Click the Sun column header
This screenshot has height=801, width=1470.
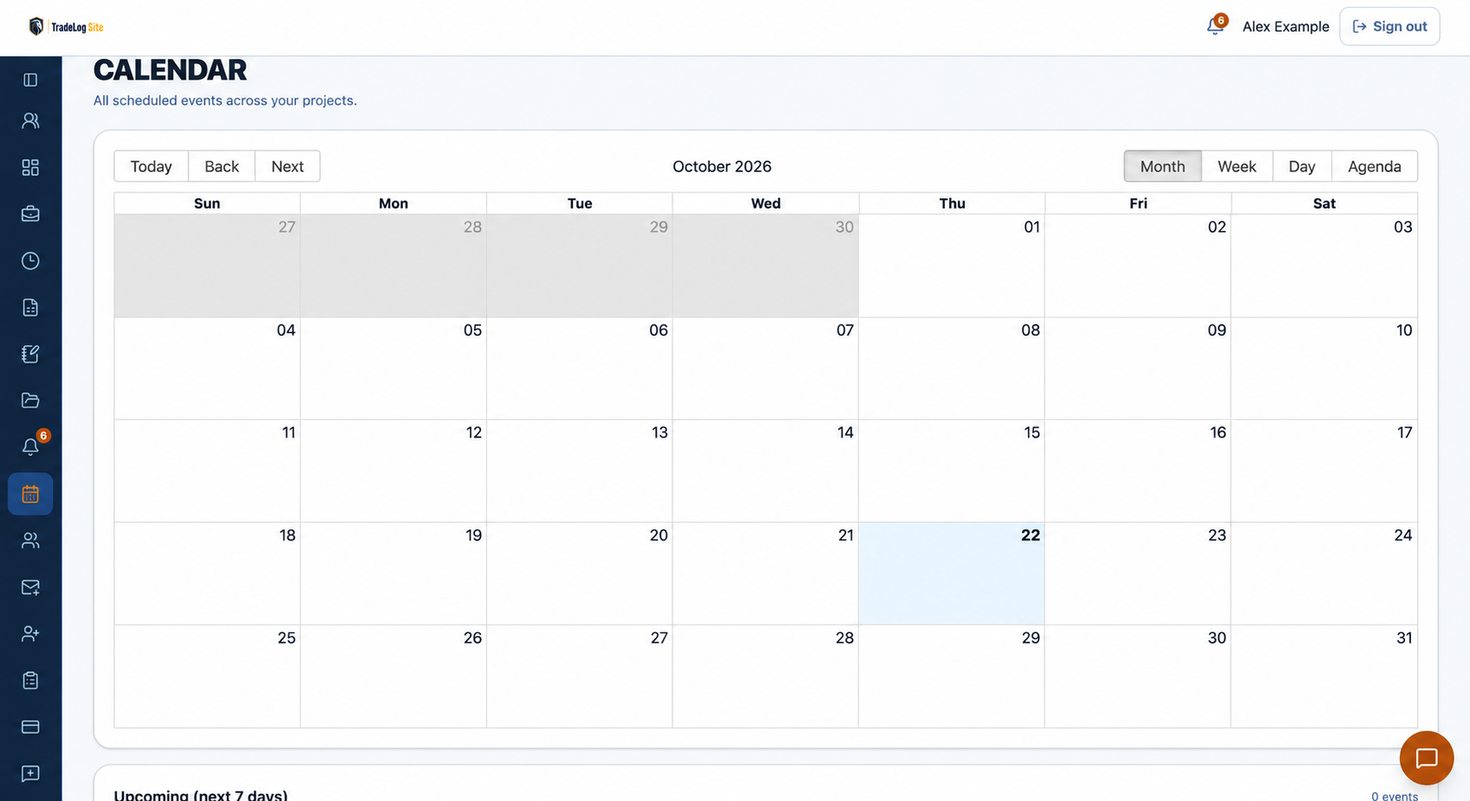pos(207,203)
